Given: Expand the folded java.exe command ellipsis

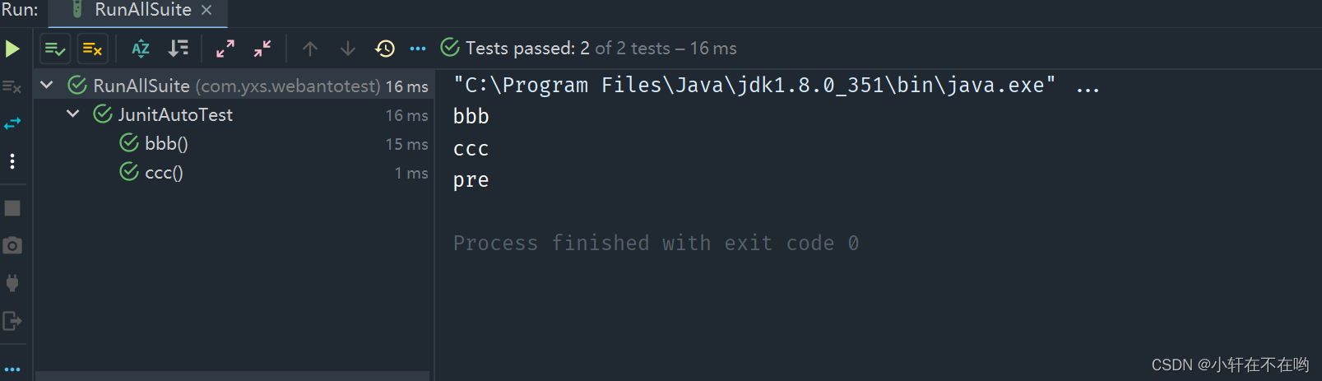Looking at the screenshot, I should pos(1088,87).
